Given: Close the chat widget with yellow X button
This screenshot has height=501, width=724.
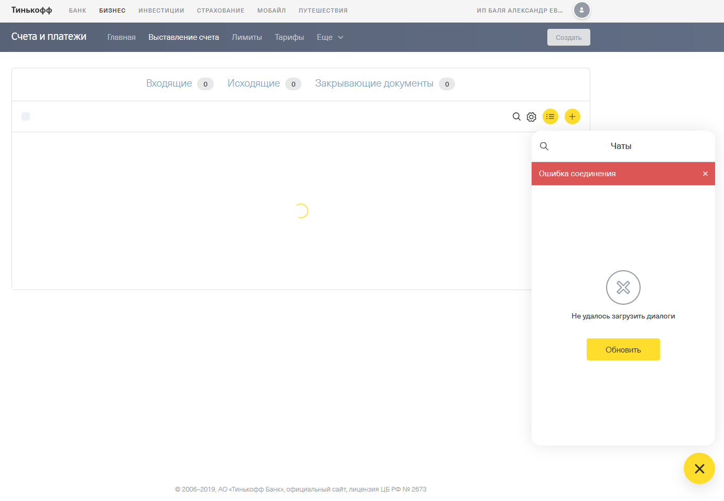Looking at the screenshot, I should pos(699,468).
